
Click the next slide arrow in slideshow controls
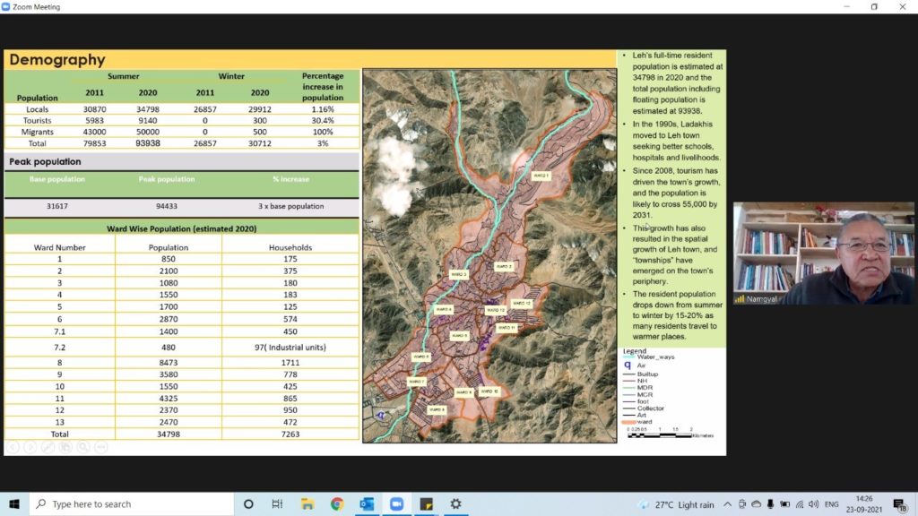[31, 446]
